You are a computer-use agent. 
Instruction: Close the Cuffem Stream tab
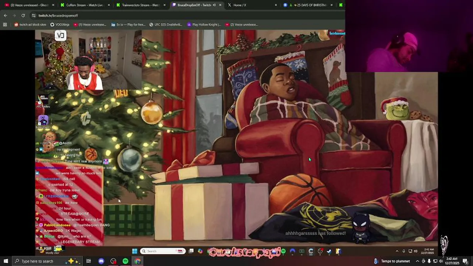(x=109, y=5)
